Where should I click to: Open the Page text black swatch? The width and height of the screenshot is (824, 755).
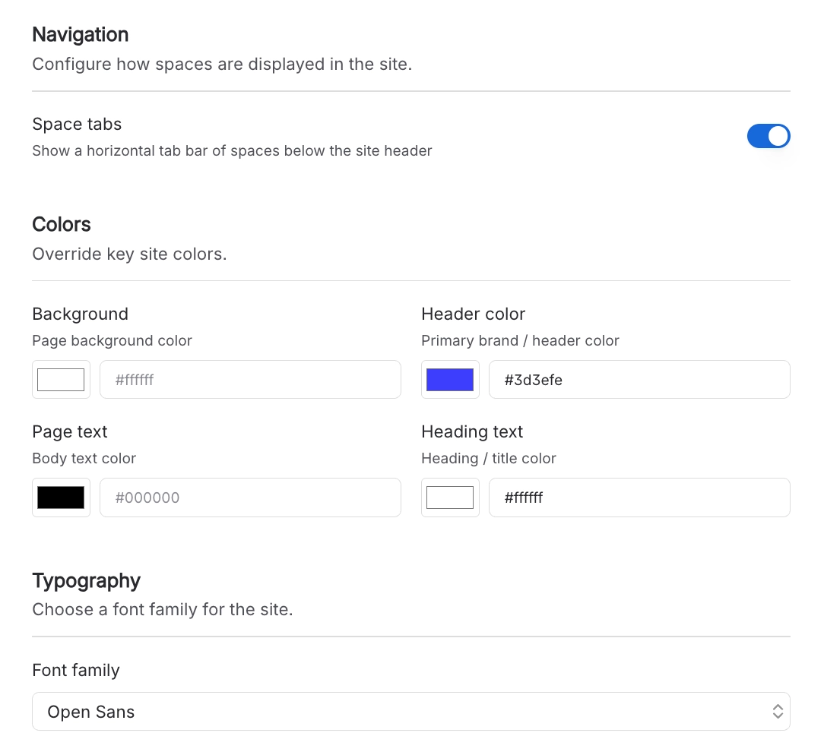(x=61, y=498)
